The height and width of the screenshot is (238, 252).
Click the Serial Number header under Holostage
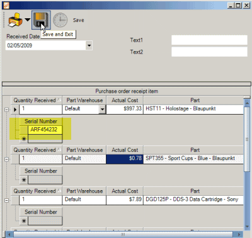pyautogui.click(x=41, y=122)
